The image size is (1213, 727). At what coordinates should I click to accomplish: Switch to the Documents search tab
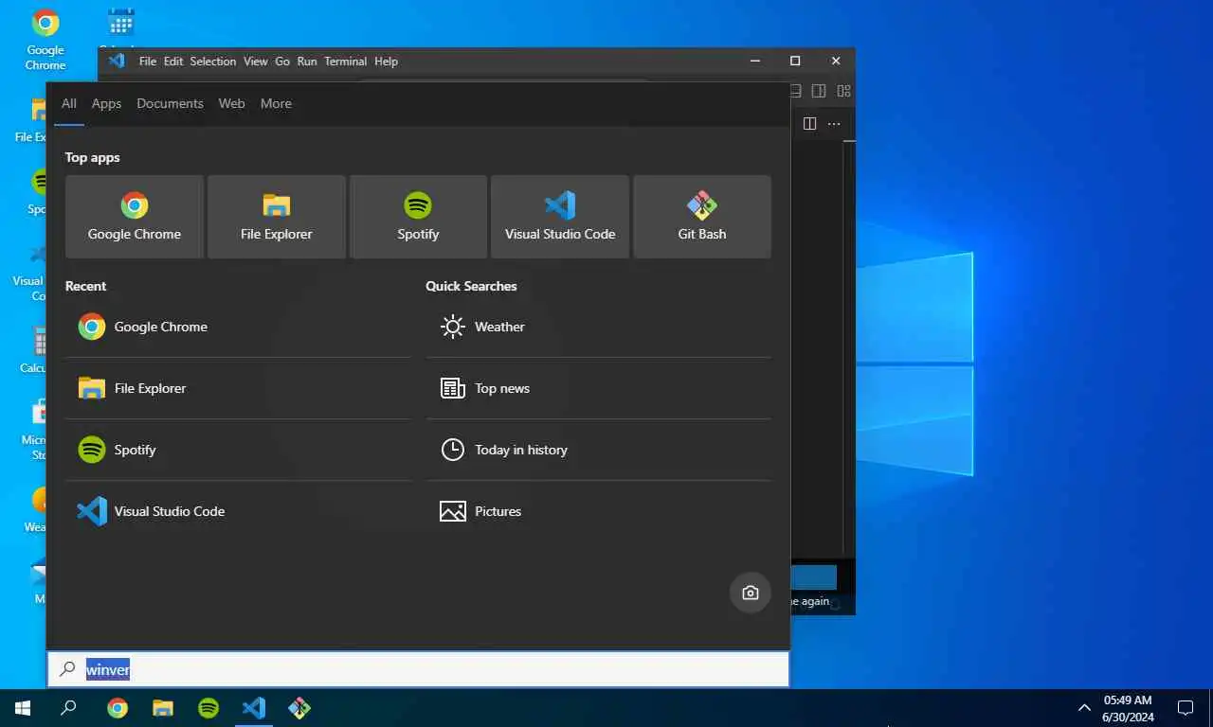click(x=170, y=103)
